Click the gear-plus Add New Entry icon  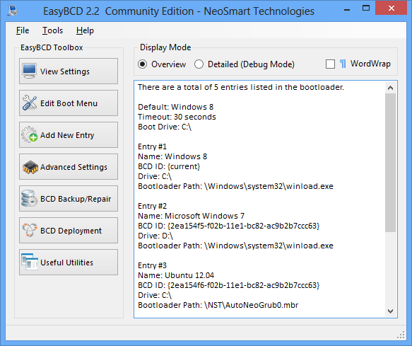click(x=29, y=134)
